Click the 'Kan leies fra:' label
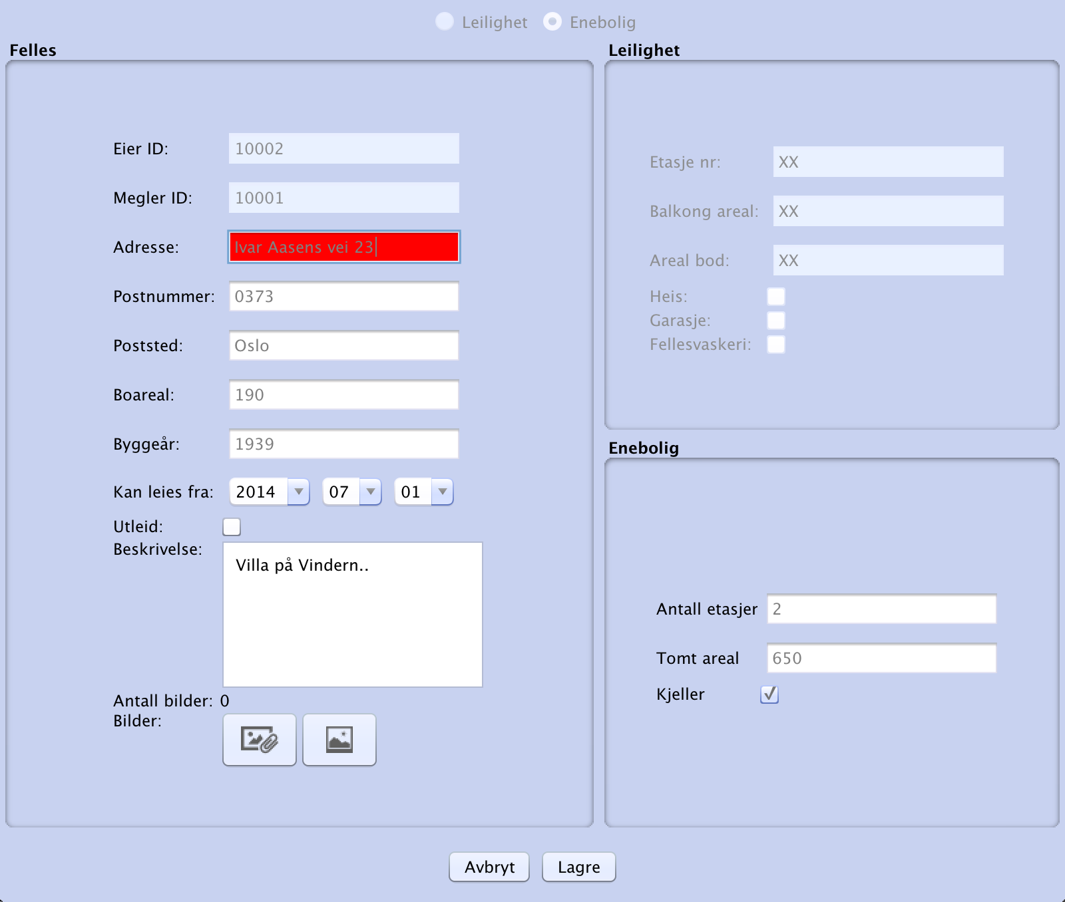The width and height of the screenshot is (1065, 902). (163, 492)
